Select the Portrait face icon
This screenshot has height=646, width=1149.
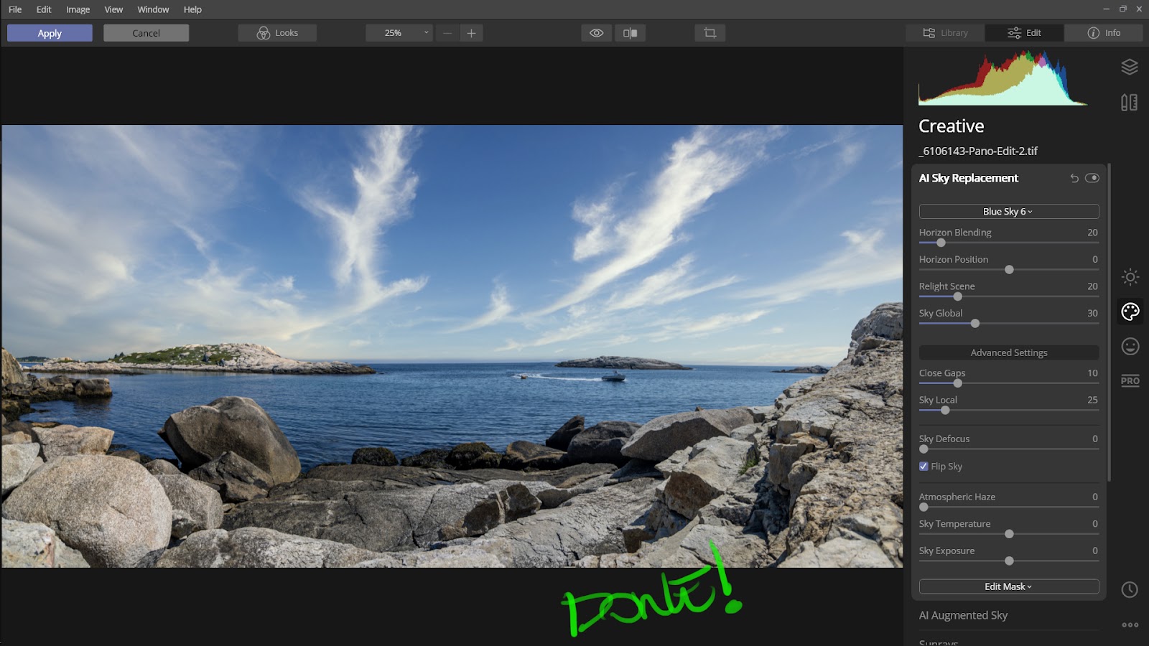click(1130, 347)
